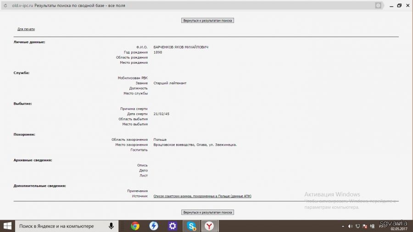
Task: Open the power battery icon in system tray
Action: (372, 226)
